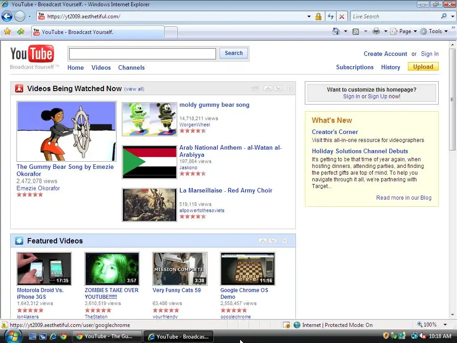Click the Home page icon in IE toolbar
Screen dimensions: 457x343
pyautogui.click(x=336, y=31)
